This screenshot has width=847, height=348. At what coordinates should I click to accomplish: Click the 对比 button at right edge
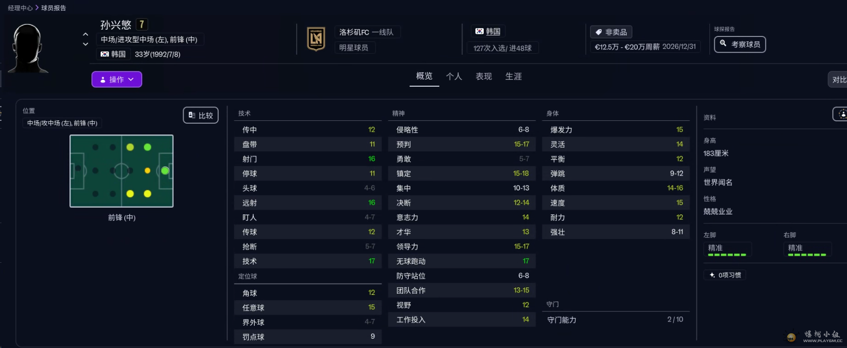838,79
